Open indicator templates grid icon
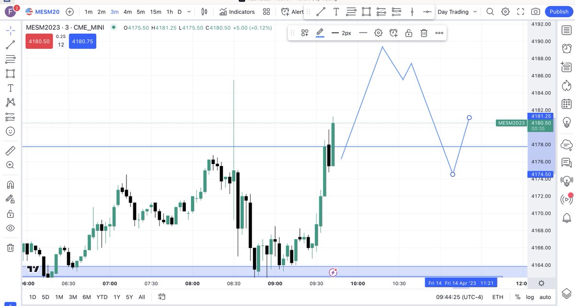575x306 pixels. (266, 12)
